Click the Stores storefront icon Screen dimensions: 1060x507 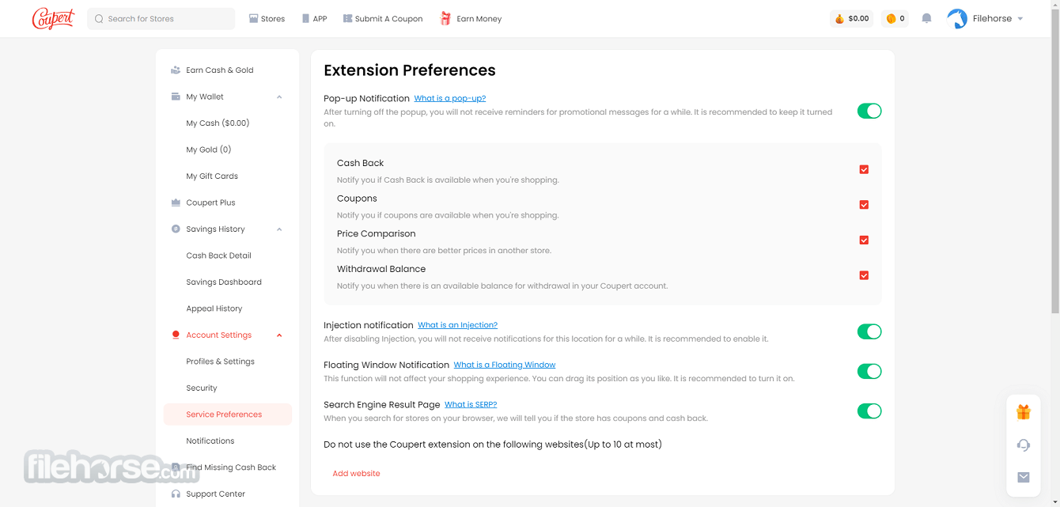point(254,18)
